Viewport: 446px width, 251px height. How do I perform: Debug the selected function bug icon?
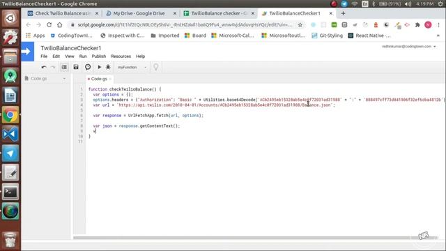(108, 67)
